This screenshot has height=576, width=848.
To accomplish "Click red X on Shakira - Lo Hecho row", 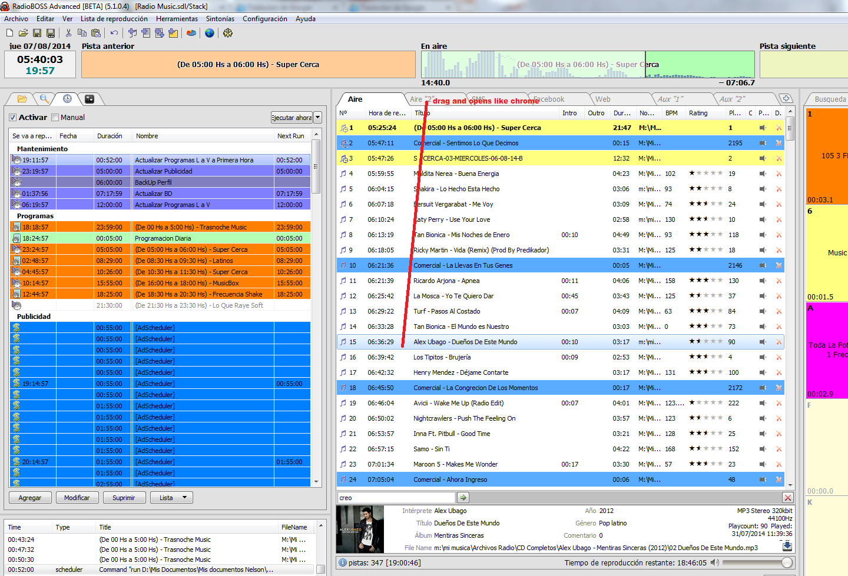I will pyautogui.click(x=779, y=189).
